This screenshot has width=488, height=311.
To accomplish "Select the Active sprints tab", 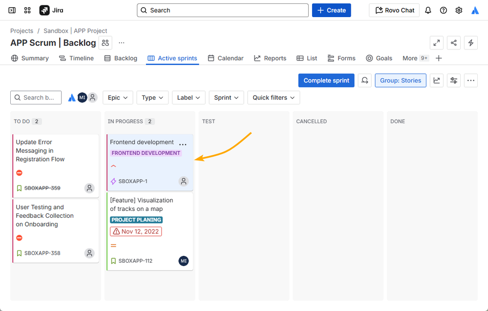I will click(x=172, y=58).
